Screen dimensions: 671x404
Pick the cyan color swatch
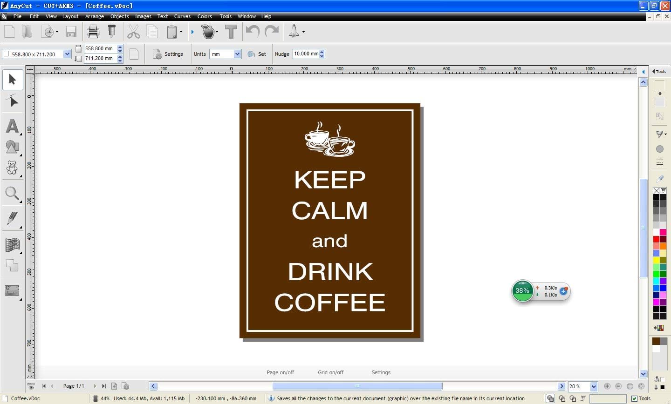click(656, 281)
